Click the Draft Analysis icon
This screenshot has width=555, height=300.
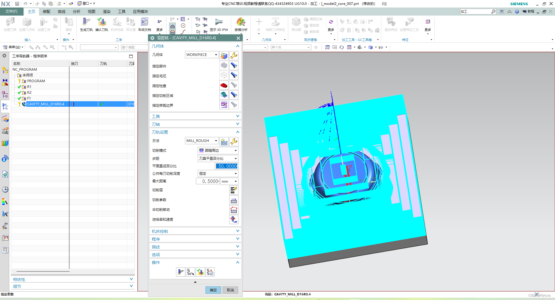pos(241,24)
